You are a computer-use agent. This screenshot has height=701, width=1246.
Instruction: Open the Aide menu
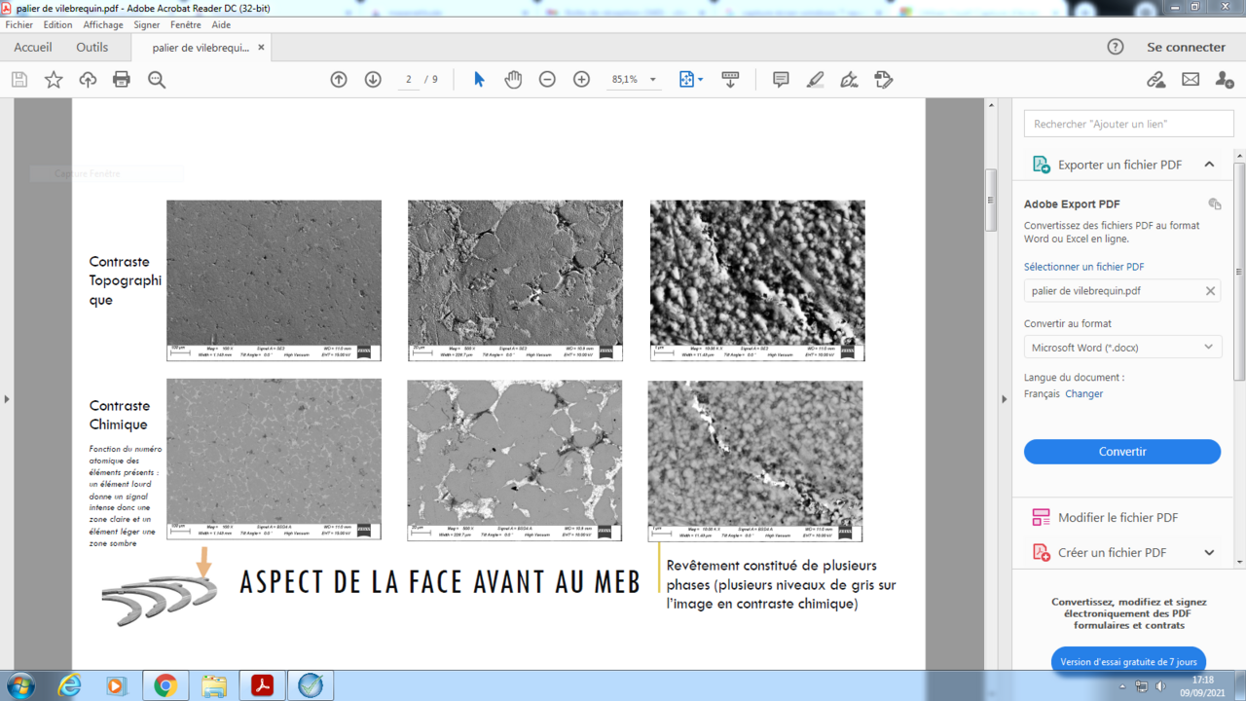coord(221,25)
